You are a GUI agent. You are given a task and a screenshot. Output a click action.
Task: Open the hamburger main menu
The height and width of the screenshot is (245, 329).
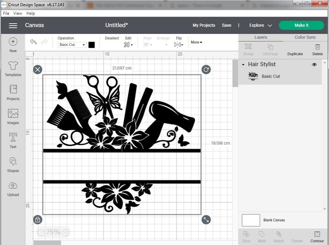click(13, 26)
